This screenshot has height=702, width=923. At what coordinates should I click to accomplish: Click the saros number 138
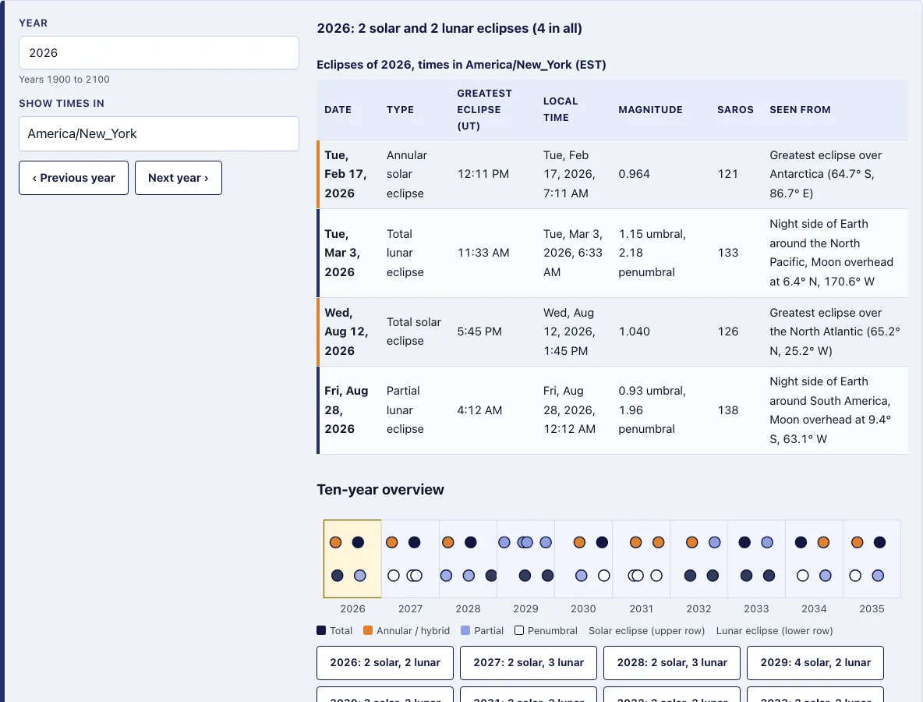(x=727, y=410)
